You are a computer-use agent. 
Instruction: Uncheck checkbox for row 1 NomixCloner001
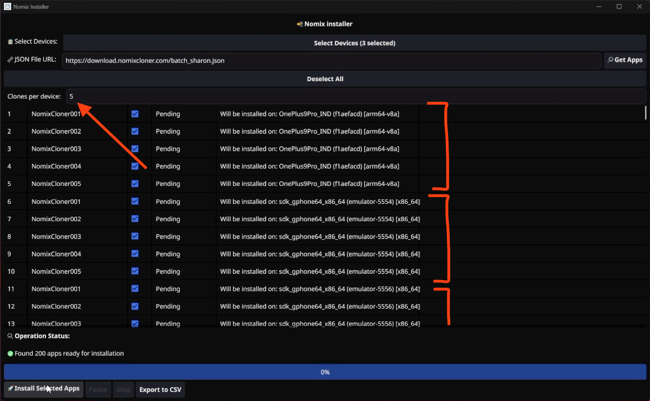(135, 114)
